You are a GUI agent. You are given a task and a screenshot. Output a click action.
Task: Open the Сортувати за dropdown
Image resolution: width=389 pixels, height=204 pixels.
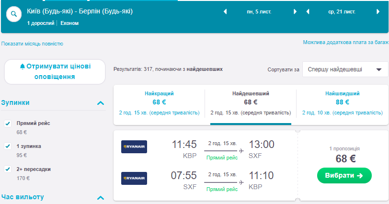(345, 69)
